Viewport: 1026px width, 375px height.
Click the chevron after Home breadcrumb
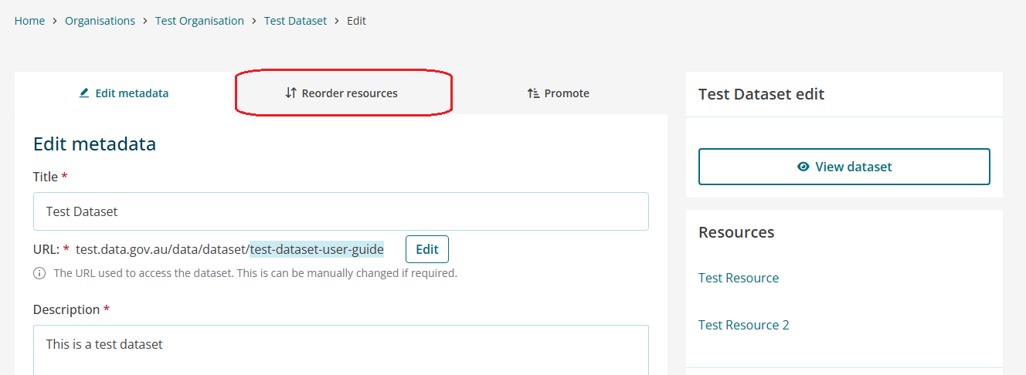pyautogui.click(x=55, y=22)
